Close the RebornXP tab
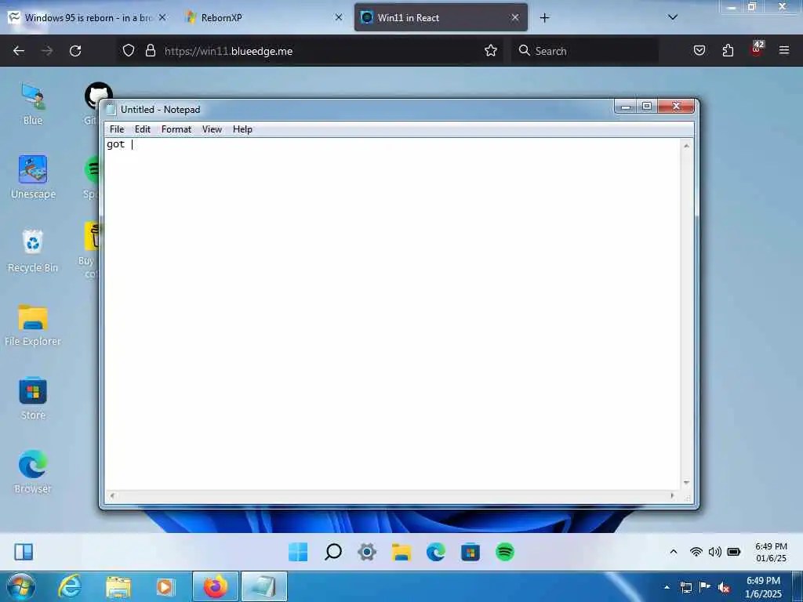 (339, 17)
